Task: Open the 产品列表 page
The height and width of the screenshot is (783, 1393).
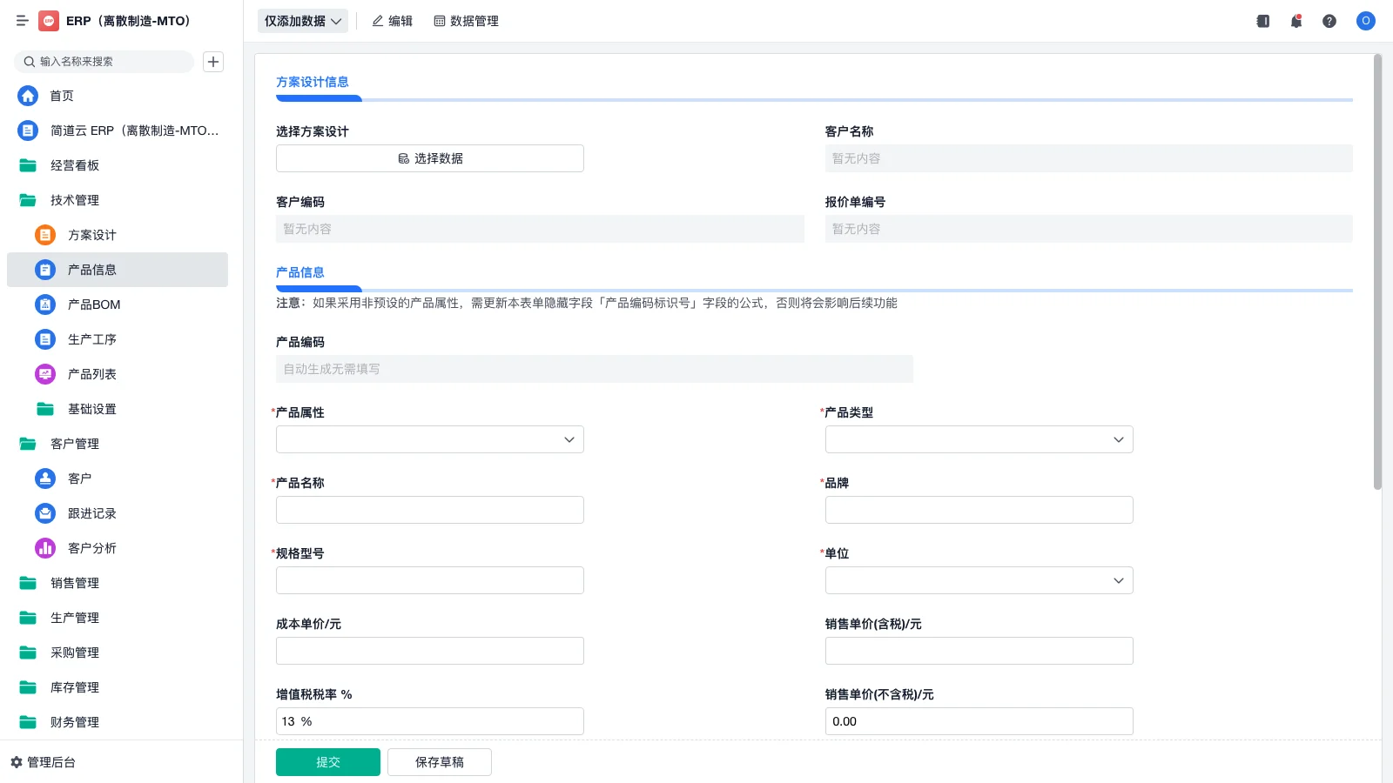Action: pyautogui.click(x=92, y=373)
